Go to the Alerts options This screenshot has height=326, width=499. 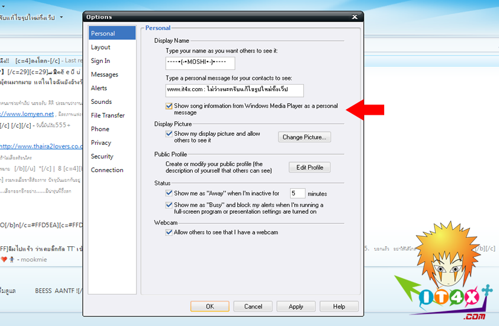pyautogui.click(x=99, y=88)
